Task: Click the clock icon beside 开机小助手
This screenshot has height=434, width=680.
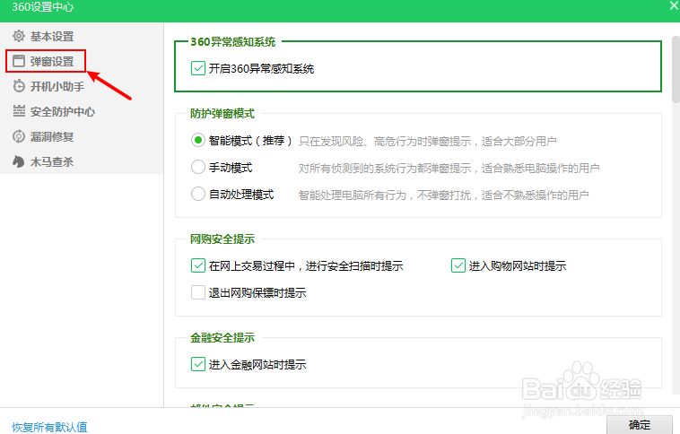Action: 19,86
